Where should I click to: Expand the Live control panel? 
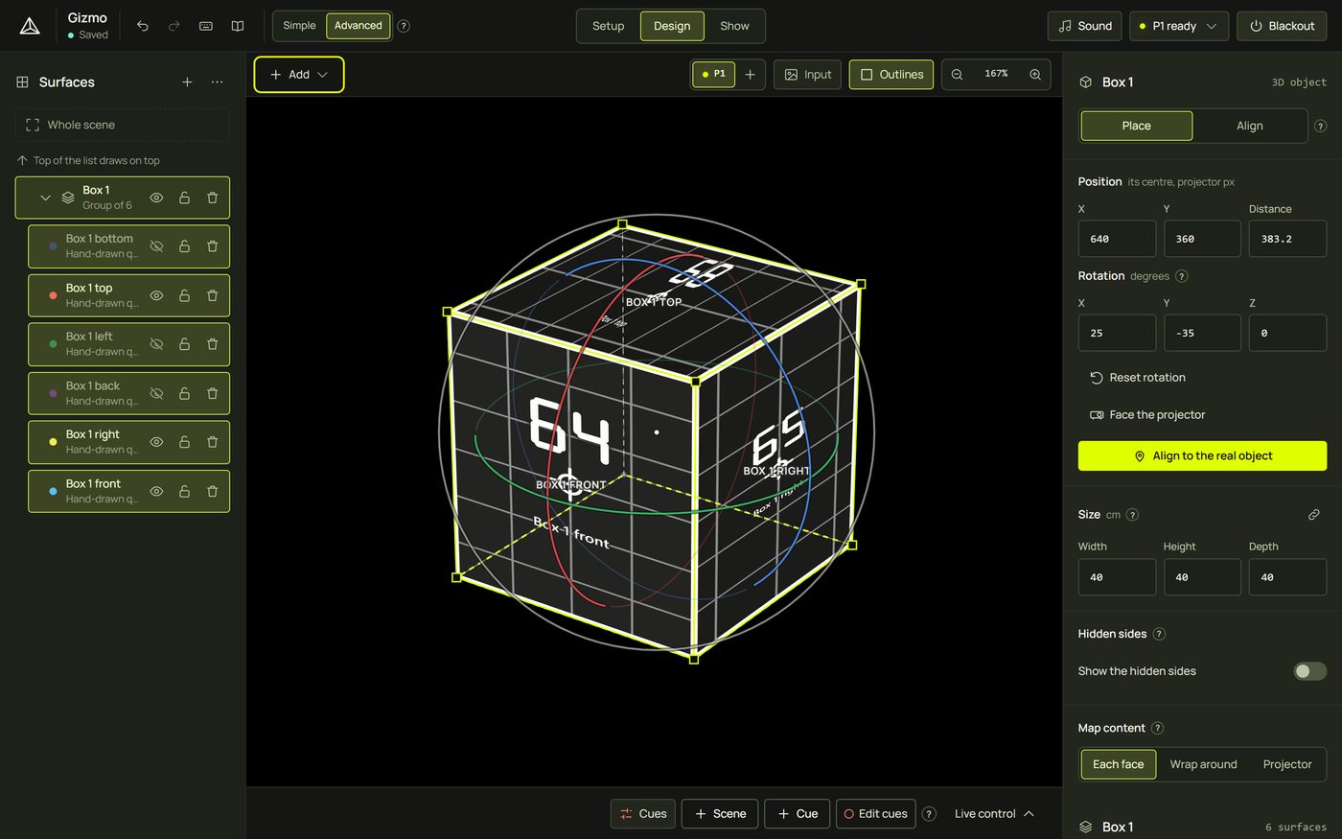click(x=994, y=814)
